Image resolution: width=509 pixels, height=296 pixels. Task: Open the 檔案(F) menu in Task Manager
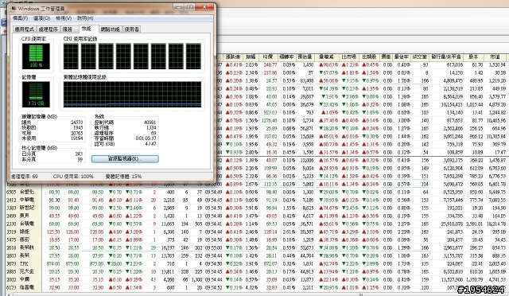pos(21,18)
